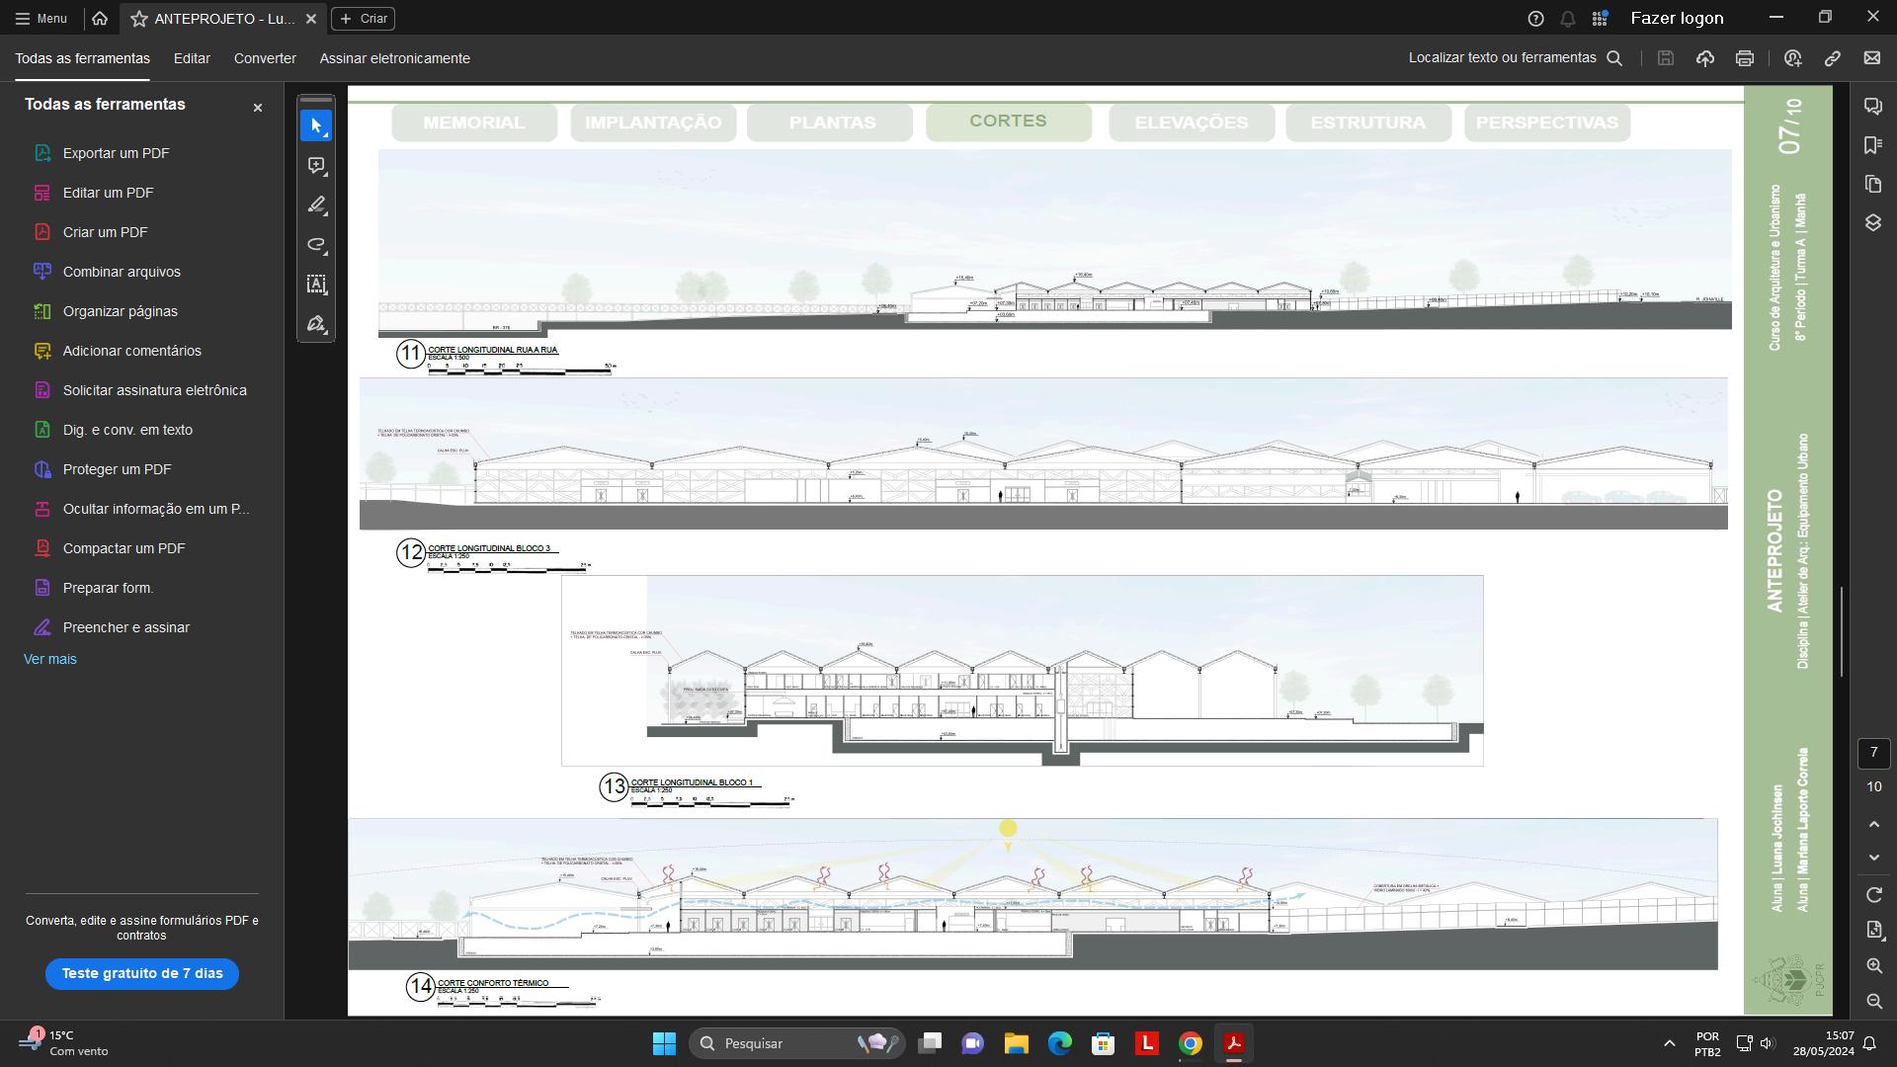Select the highlighter pen tool
This screenshot has width=1897, height=1067.
[316, 205]
